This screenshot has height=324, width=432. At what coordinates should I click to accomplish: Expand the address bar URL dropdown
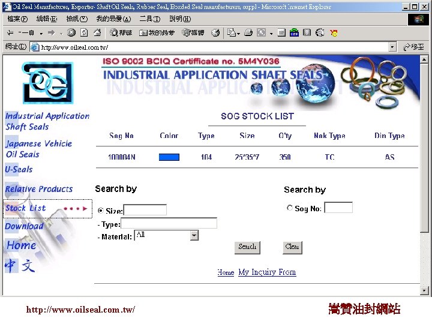[x=392, y=47]
